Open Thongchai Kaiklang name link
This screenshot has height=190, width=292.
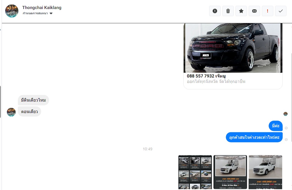[42, 8]
